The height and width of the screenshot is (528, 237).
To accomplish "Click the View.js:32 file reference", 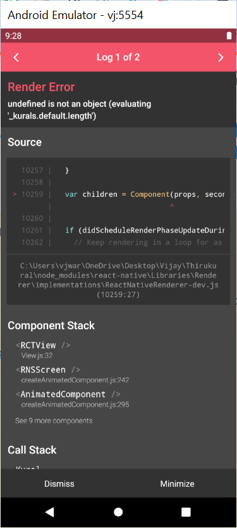I will (x=37, y=356).
